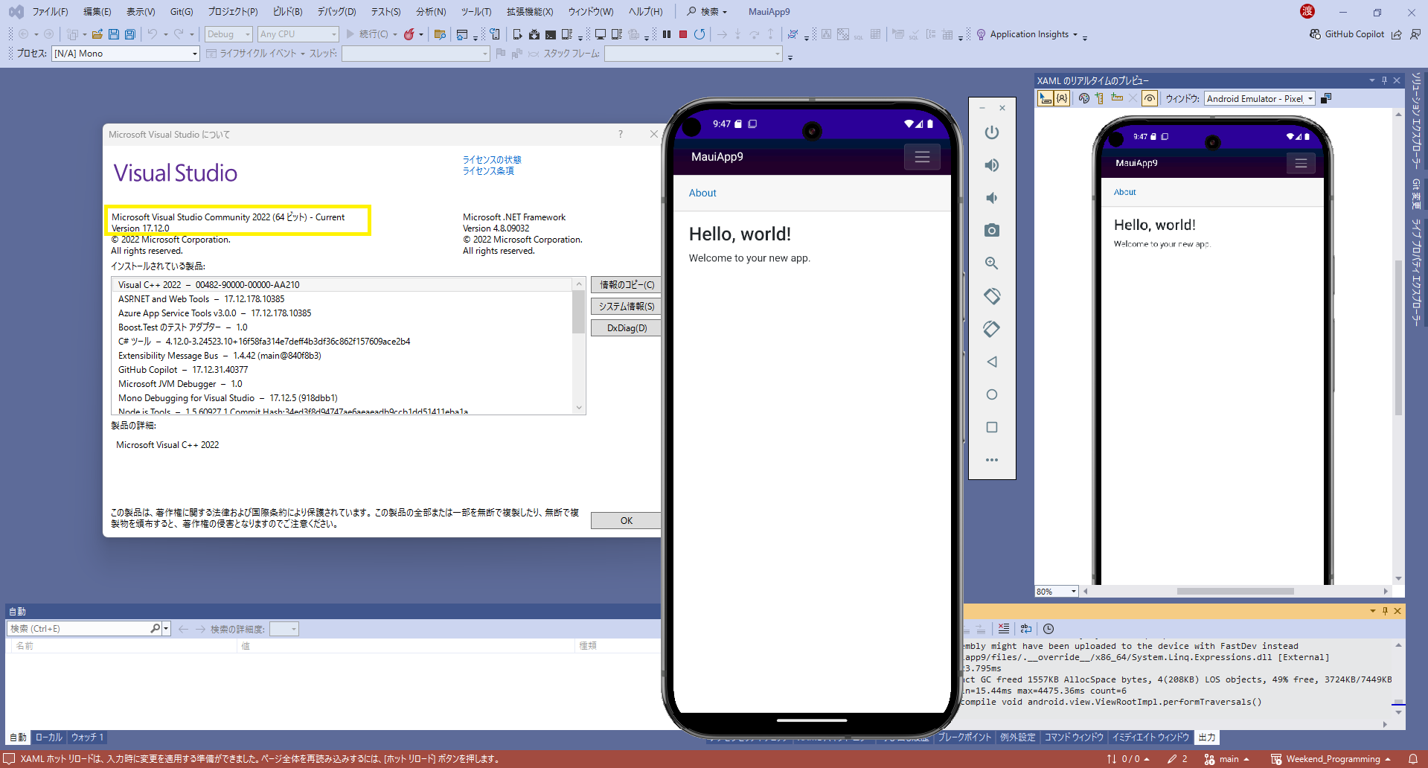Rotate emulator right icon
Screen dimensions: 1428x768
point(991,329)
